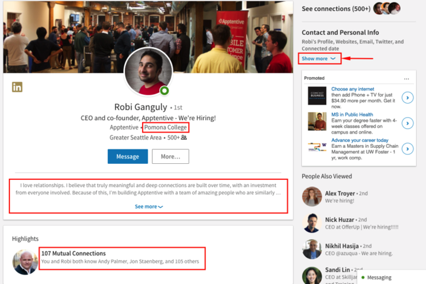Click Sandi Lin's avatar photo
This screenshot has width=426, height=284.
coord(312,275)
